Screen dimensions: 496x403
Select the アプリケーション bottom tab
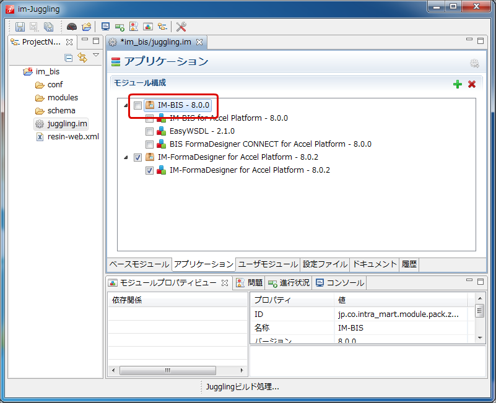[x=204, y=264]
